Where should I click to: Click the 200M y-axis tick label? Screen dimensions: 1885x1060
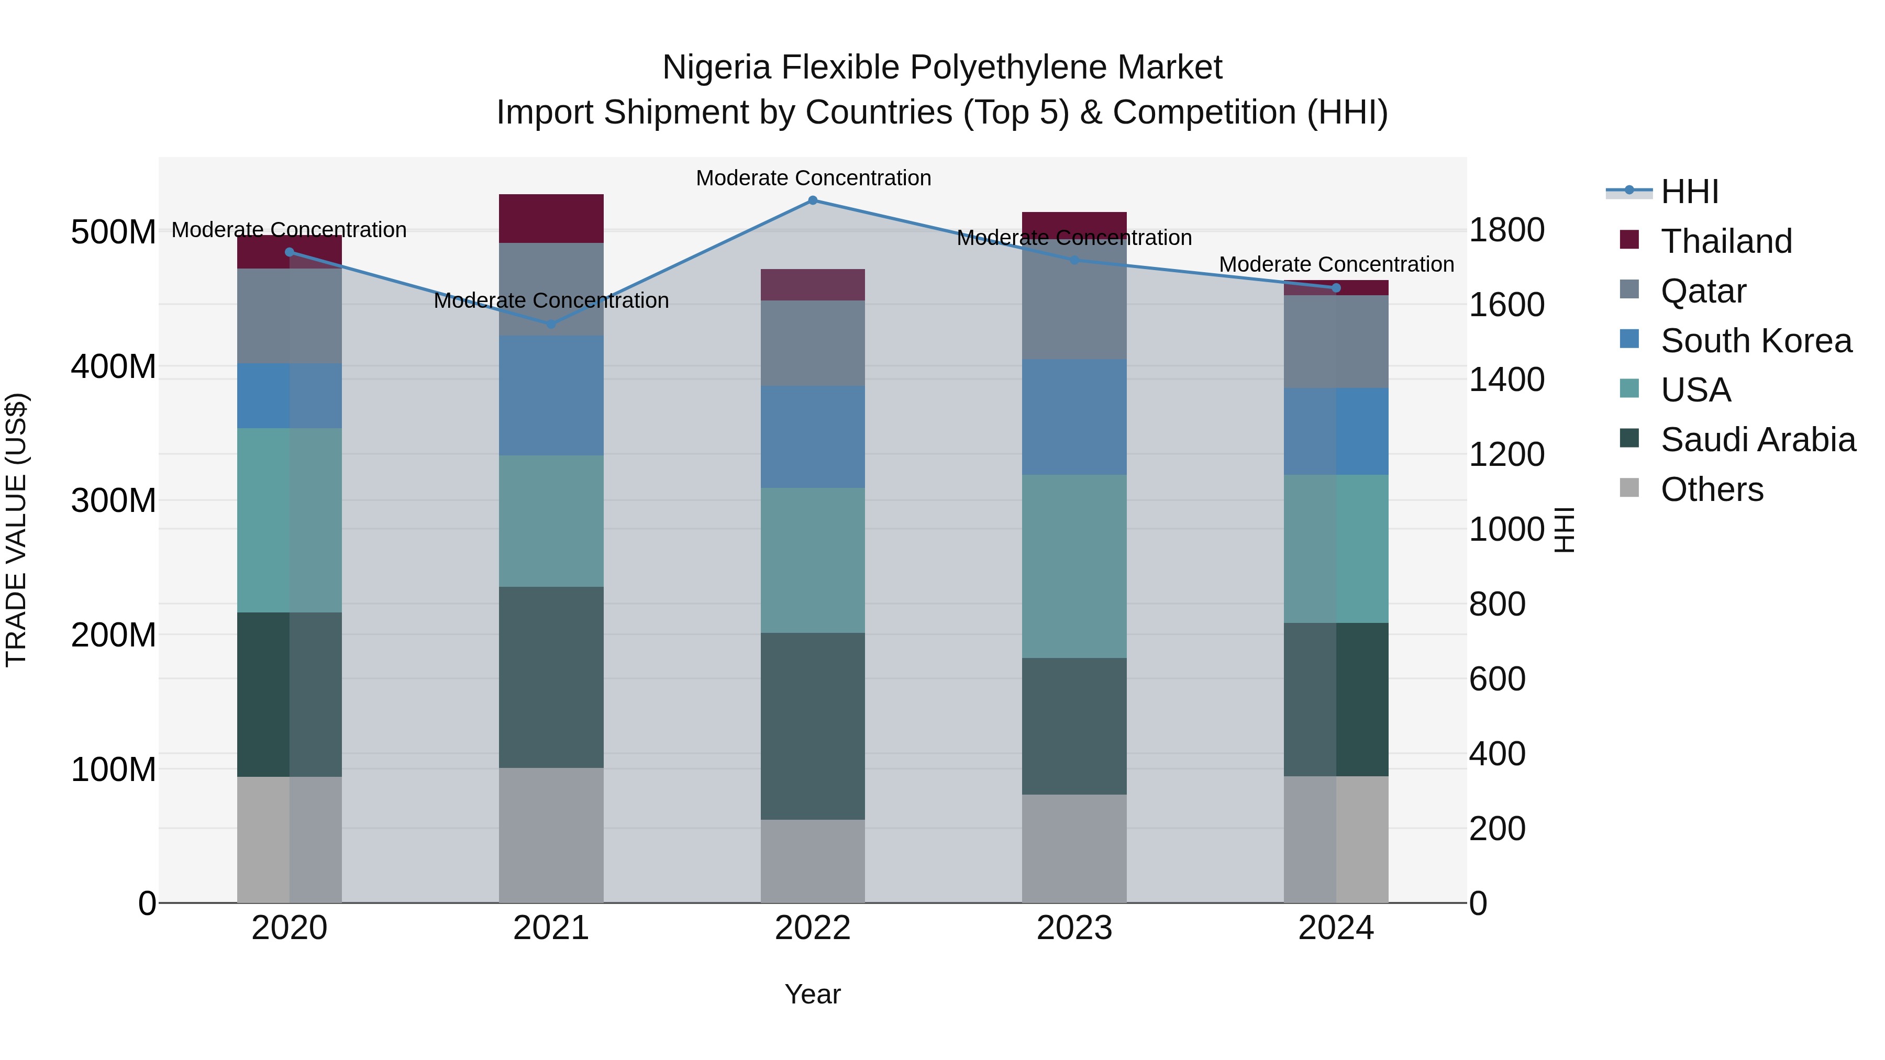(x=114, y=635)
